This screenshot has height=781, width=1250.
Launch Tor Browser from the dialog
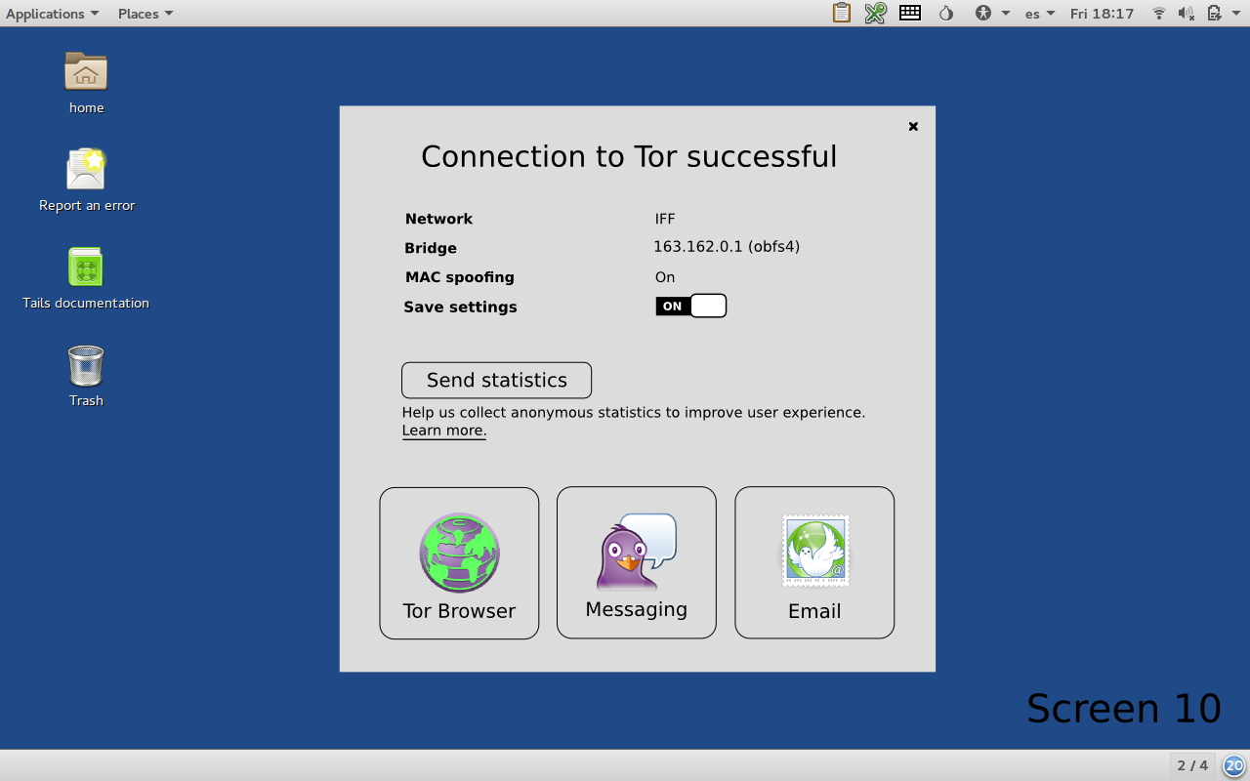tap(459, 563)
